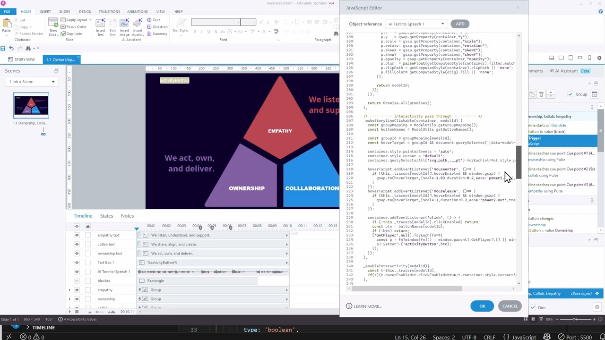Click the Duplicate slide icon
Image resolution: width=605 pixels, height=340 pixels.
(x=63, y=34)
